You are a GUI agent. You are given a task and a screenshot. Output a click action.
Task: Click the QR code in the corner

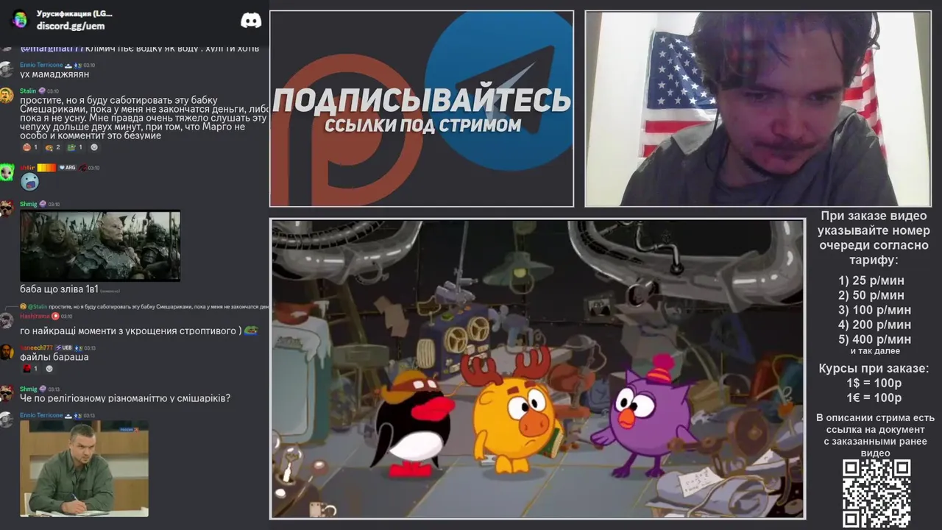[x=877, y=493]
